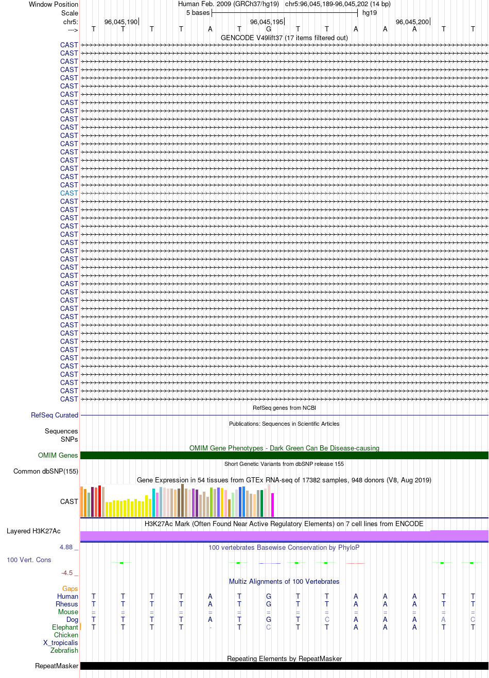Click the G base in the ruler sequence

269,29
